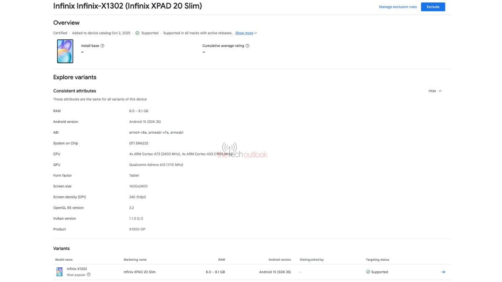This screenshot has height=282, width=502.
Task: Click the Android version column header
Action: [x=279, y=259]
